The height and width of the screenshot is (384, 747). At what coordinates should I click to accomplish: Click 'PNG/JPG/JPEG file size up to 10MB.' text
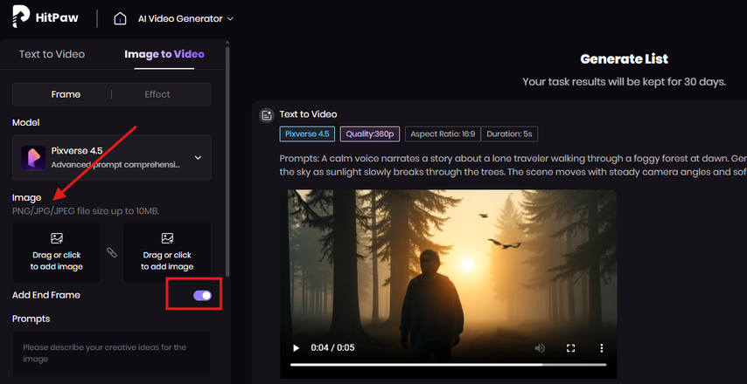point(86,211)
